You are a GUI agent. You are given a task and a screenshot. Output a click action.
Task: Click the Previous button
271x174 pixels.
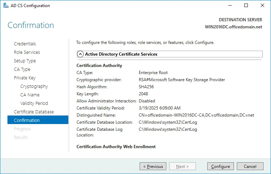point(153,166)
